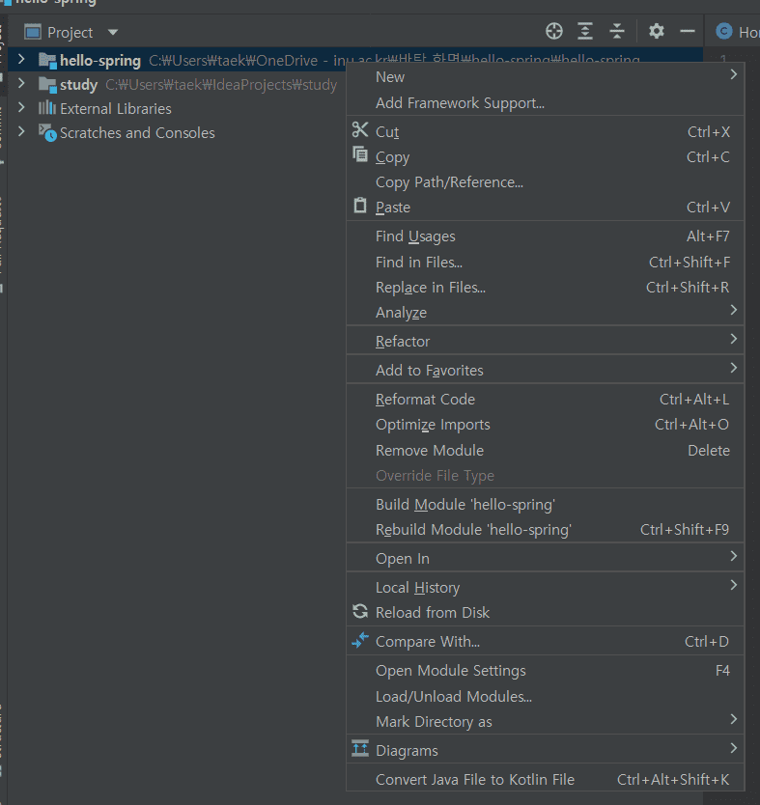Click the Diagrams icon

(360, 748)
